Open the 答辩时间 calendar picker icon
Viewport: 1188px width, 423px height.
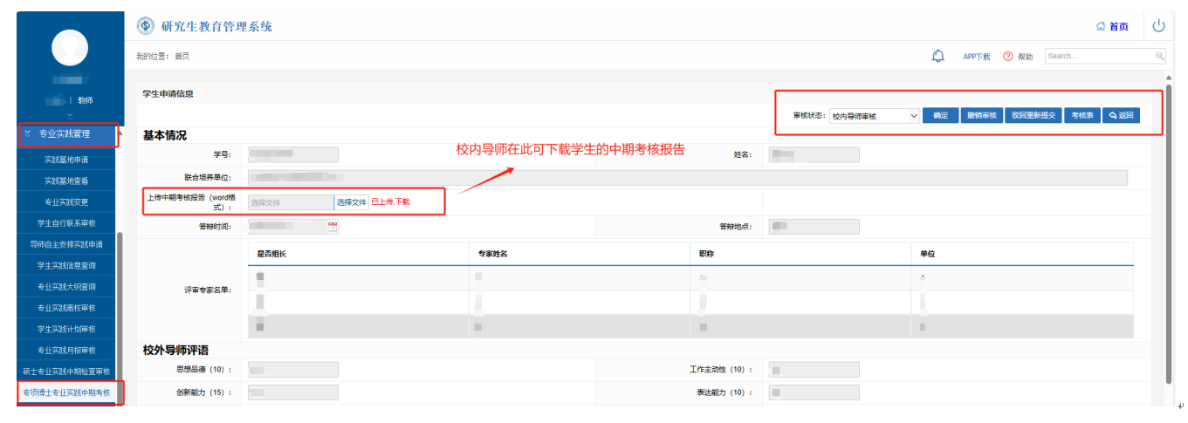(x=332, y=227)
